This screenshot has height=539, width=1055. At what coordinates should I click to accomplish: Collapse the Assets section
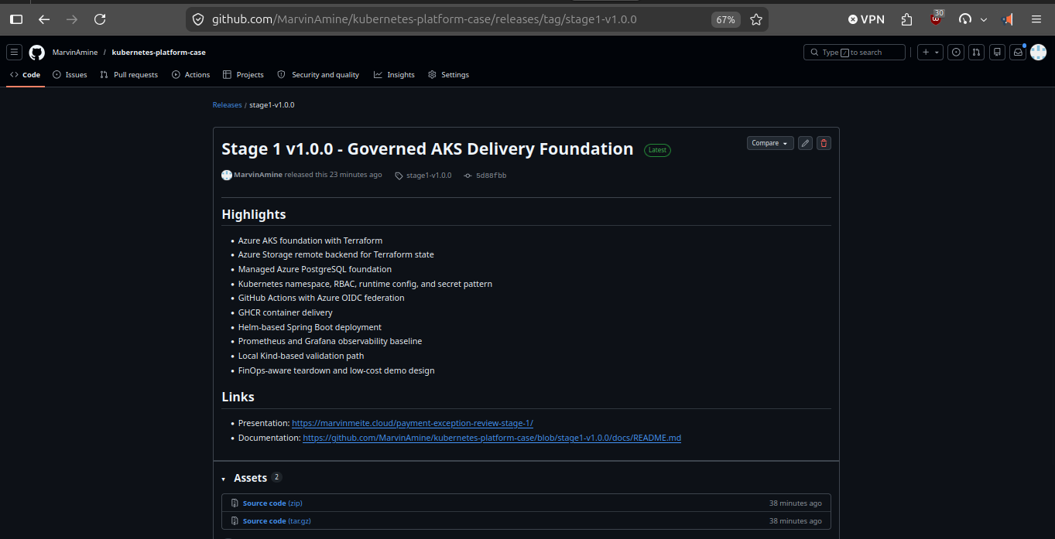pos(224,479)
